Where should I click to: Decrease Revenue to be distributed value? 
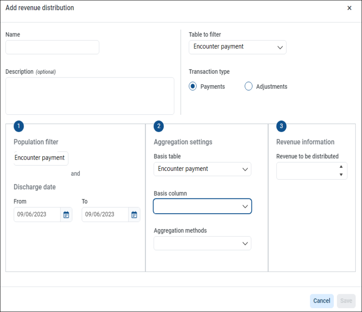[x=341, y=175]
